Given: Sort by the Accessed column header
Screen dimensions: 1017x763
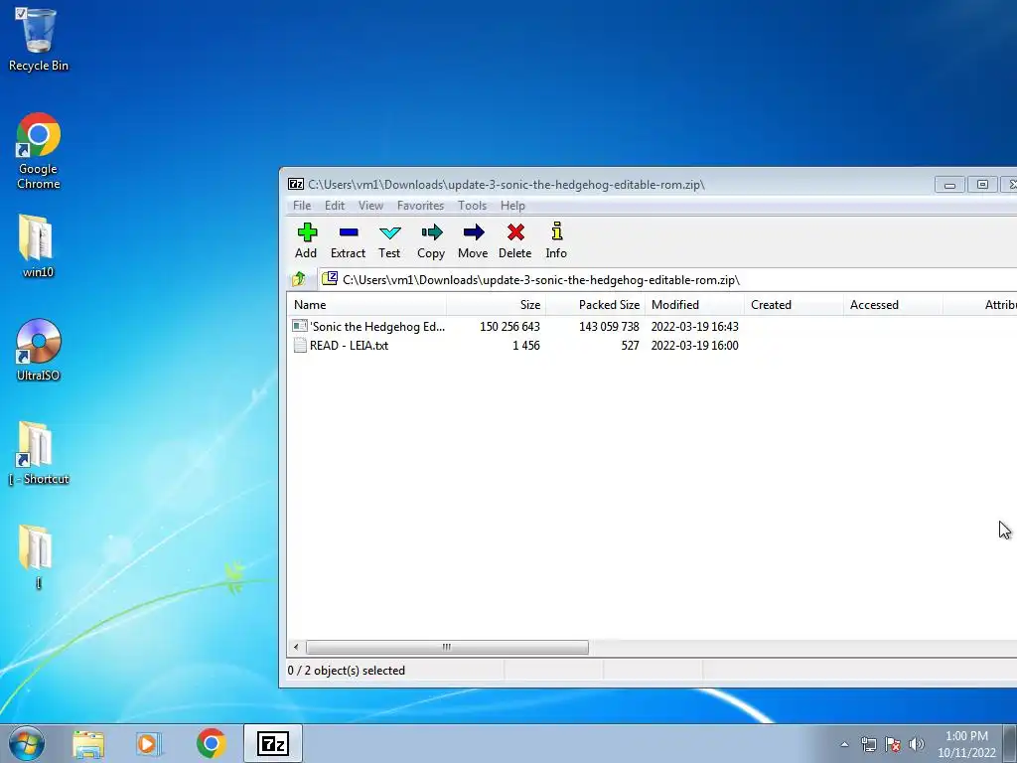Looking at the screenshot, I should (893, 305).
